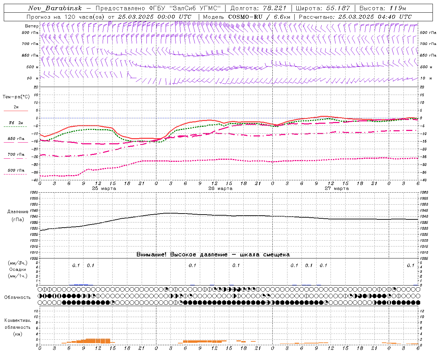Screen dimensions: 438x351
Task: Click the 700 гПа temperature legend entry
Action: 16,154
